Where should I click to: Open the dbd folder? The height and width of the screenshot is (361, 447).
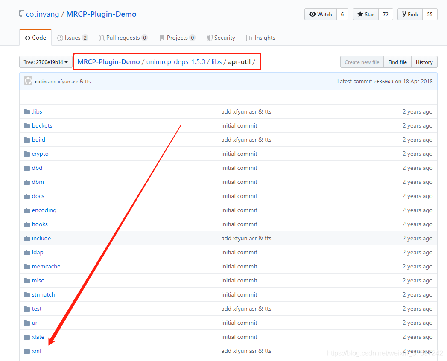[x=37, y=168]
